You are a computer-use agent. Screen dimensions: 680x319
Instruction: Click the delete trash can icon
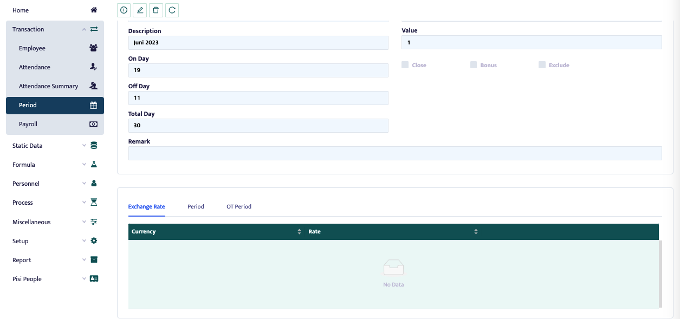pyautogui.click(x=156, y=10)
